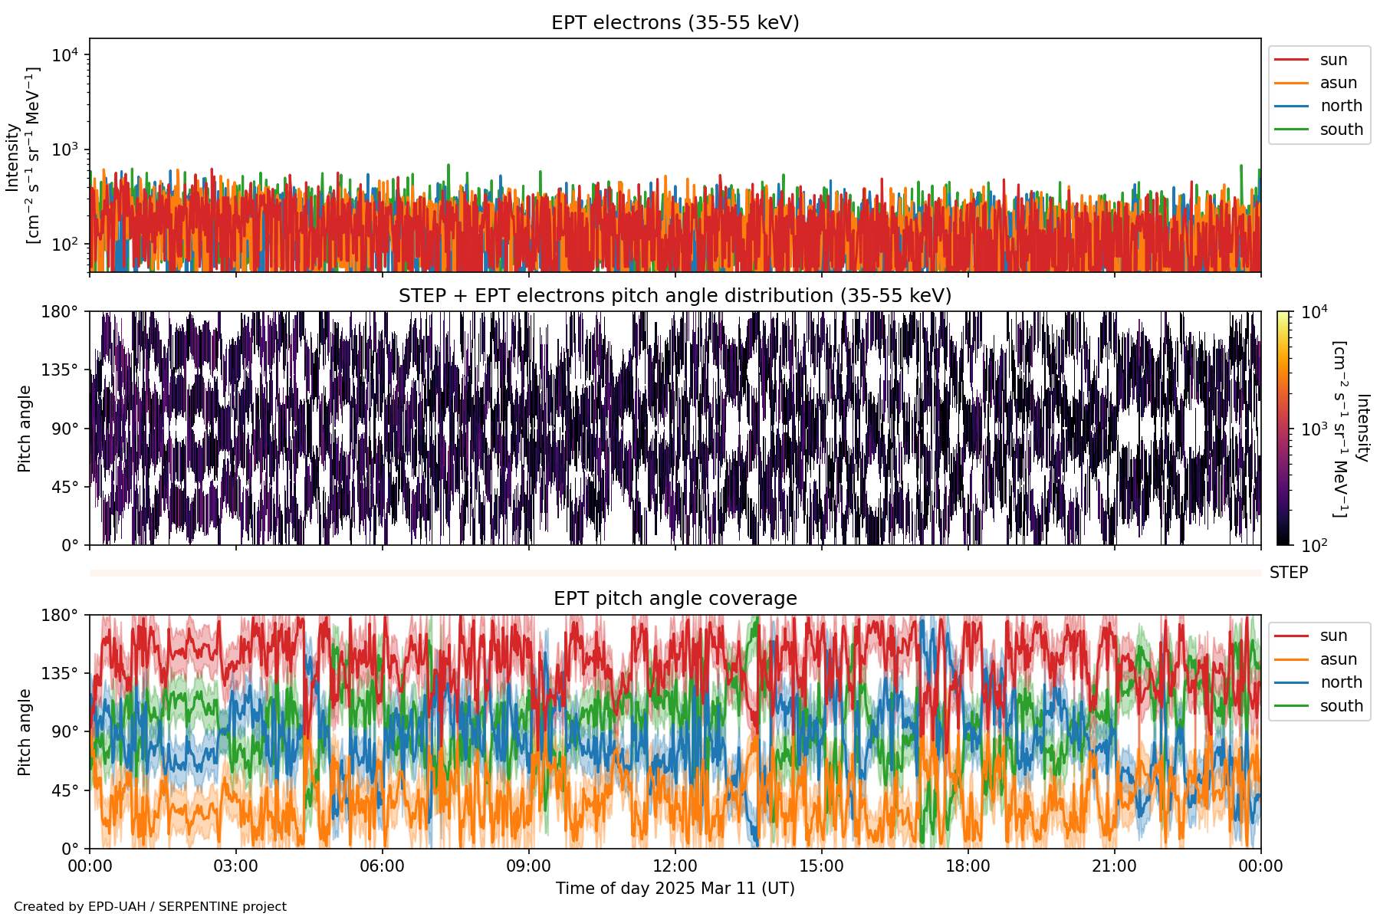Image resolution: width=1380 pixels, height=920 pixels.
Task: Click the STEP label beside the thin bar
Action: pos(1288,573)
